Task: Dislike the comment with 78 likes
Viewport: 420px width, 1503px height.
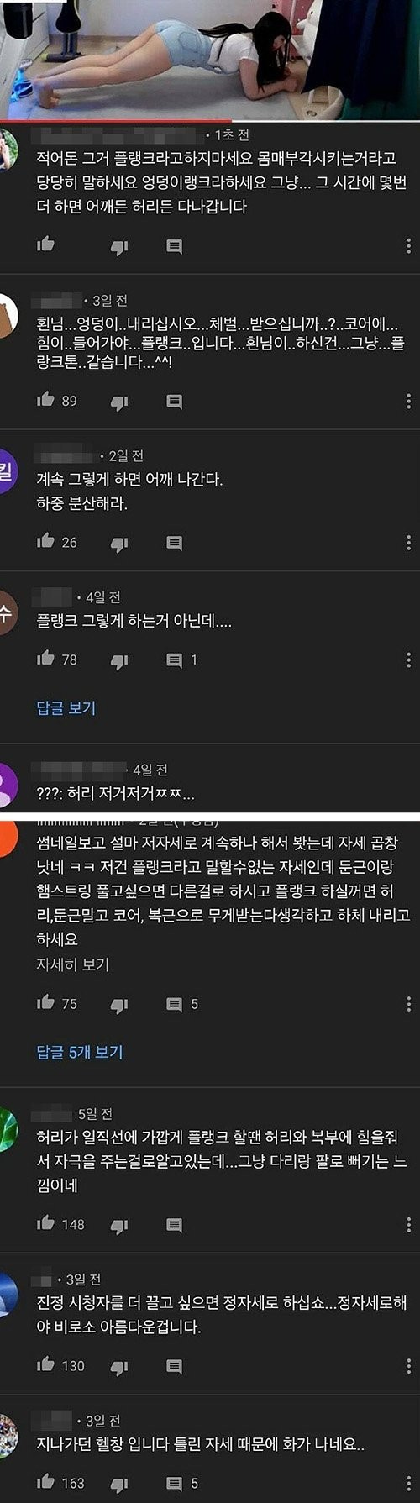Action: [119, 660]
